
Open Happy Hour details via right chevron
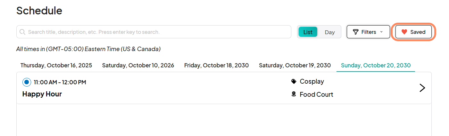click(x=422, y=88)
